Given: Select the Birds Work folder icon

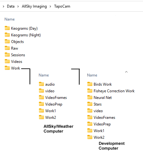Looking at the screenshot, I should pos(90,84).
